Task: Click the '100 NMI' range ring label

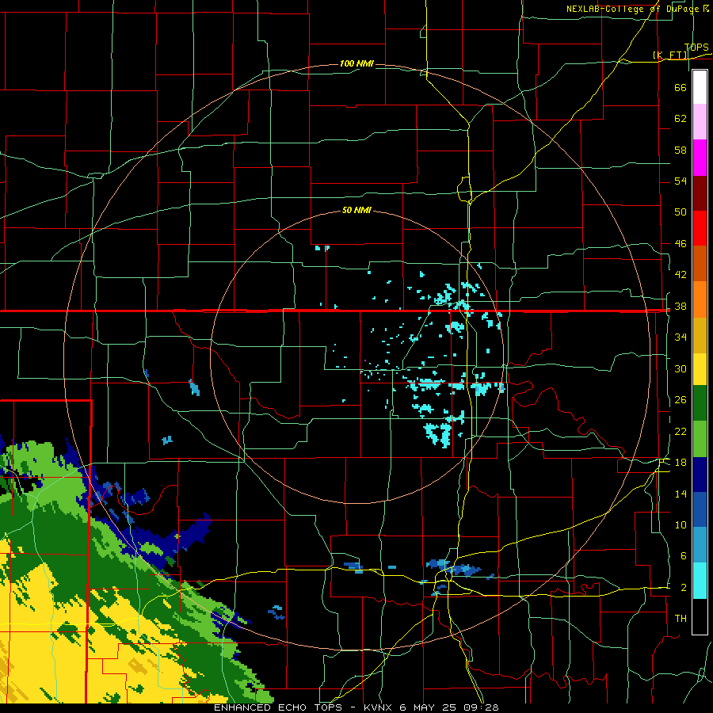Action: 356,63
